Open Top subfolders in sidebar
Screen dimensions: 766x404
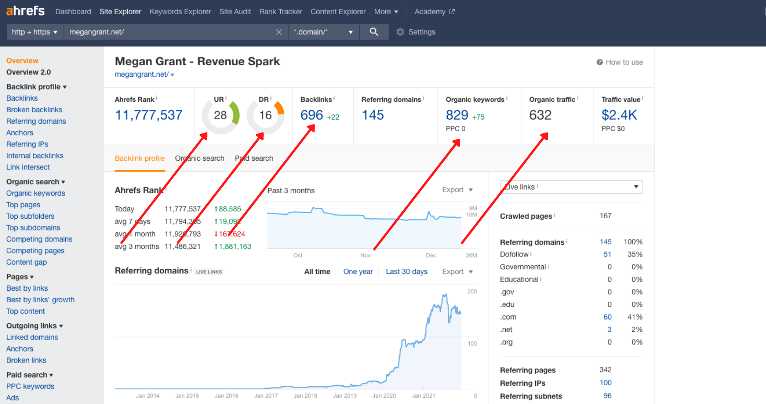pos(30,216)
